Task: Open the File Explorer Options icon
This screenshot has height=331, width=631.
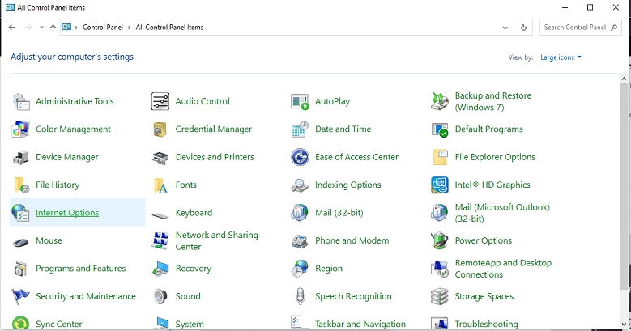Action: (440, 157)
